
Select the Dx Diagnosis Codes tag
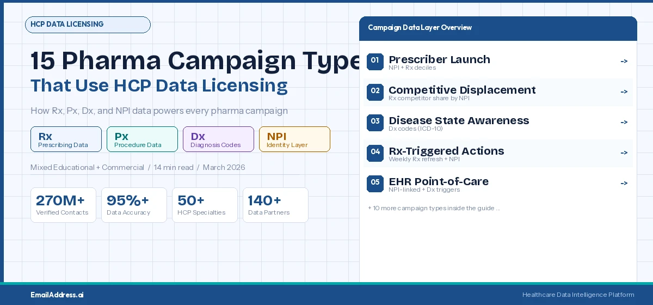coord(218,139)
